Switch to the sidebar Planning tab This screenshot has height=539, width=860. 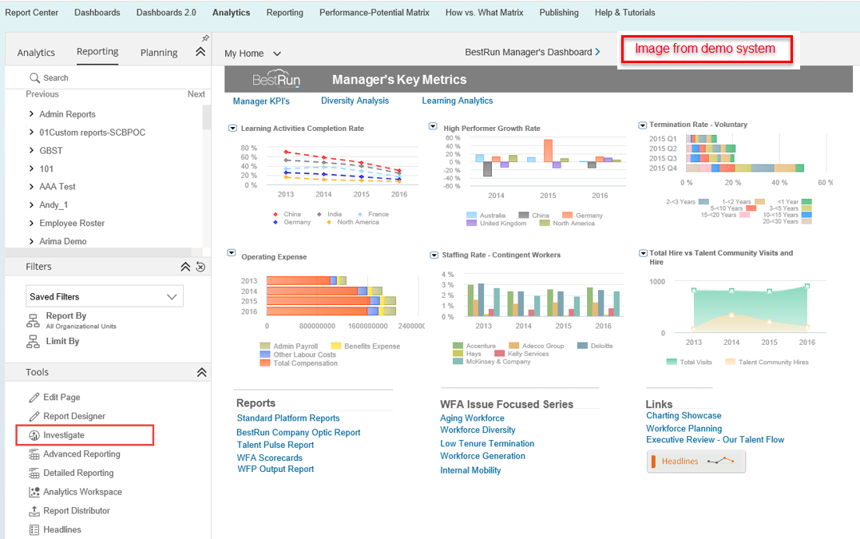[x=159, y=53]
